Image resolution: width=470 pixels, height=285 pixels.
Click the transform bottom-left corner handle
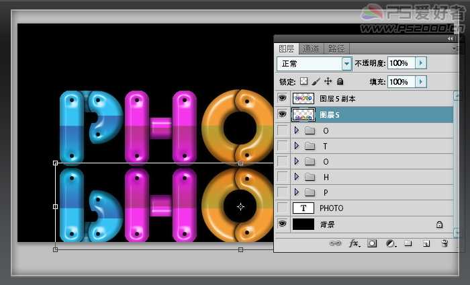click(56, 249)
